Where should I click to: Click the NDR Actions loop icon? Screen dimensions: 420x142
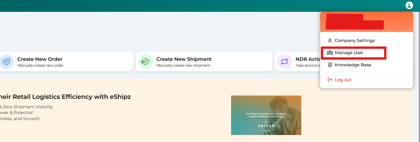(x=284, y=62)
